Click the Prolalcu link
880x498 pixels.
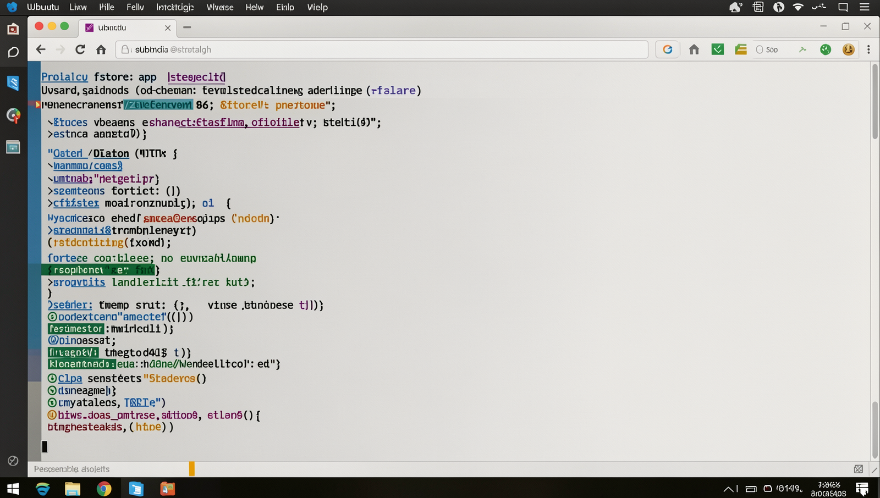tap(64, 77)
